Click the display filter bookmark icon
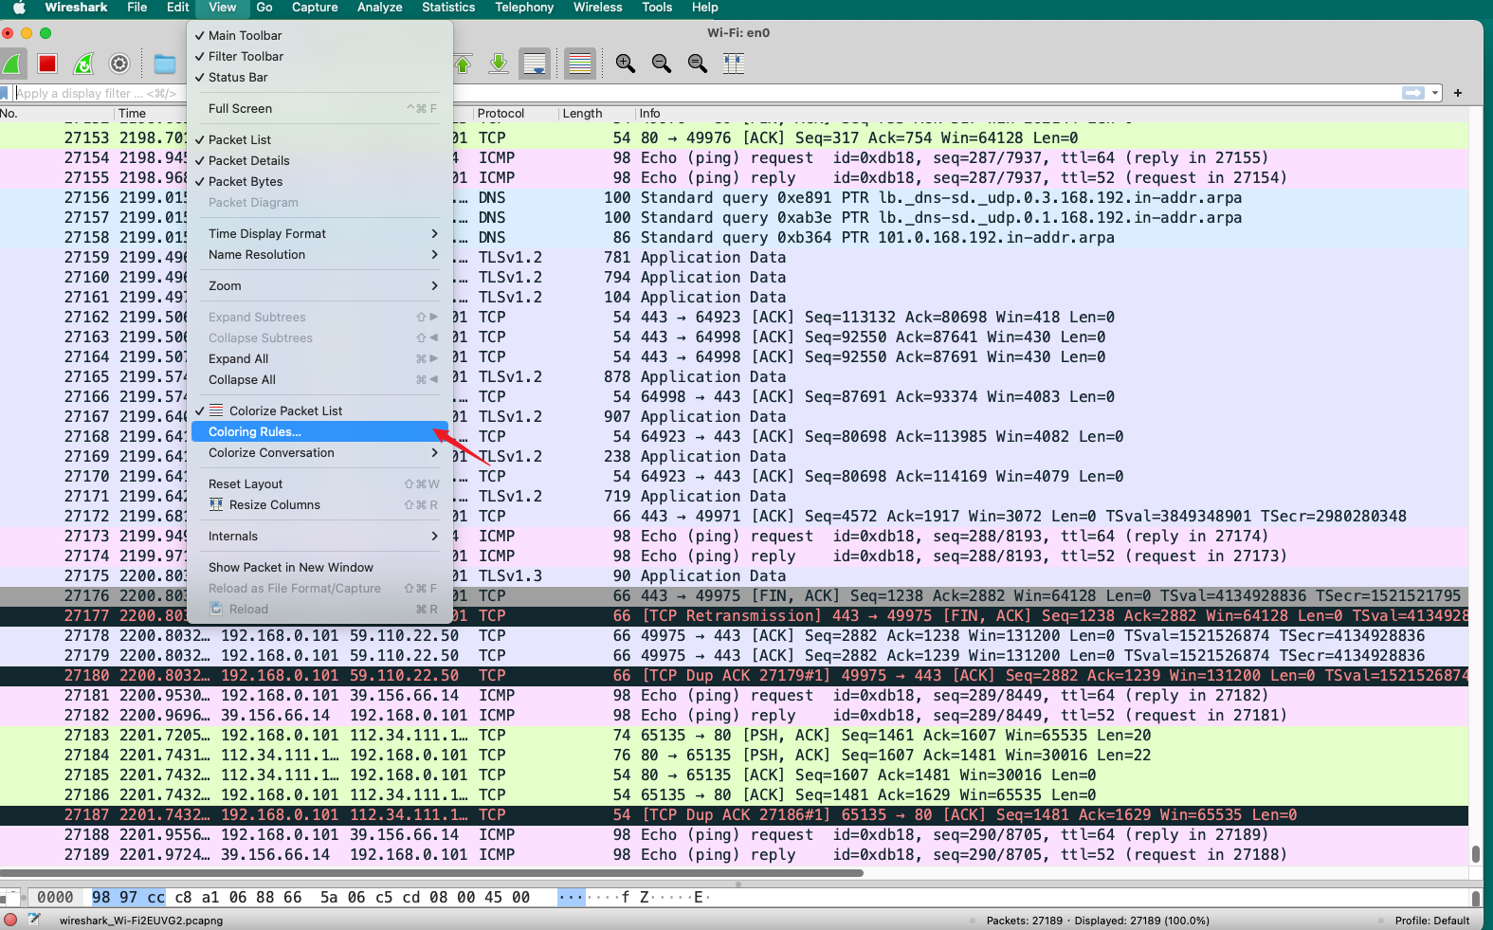Image resolution: width=1493 pixels, height=930 pixels. 5,93
